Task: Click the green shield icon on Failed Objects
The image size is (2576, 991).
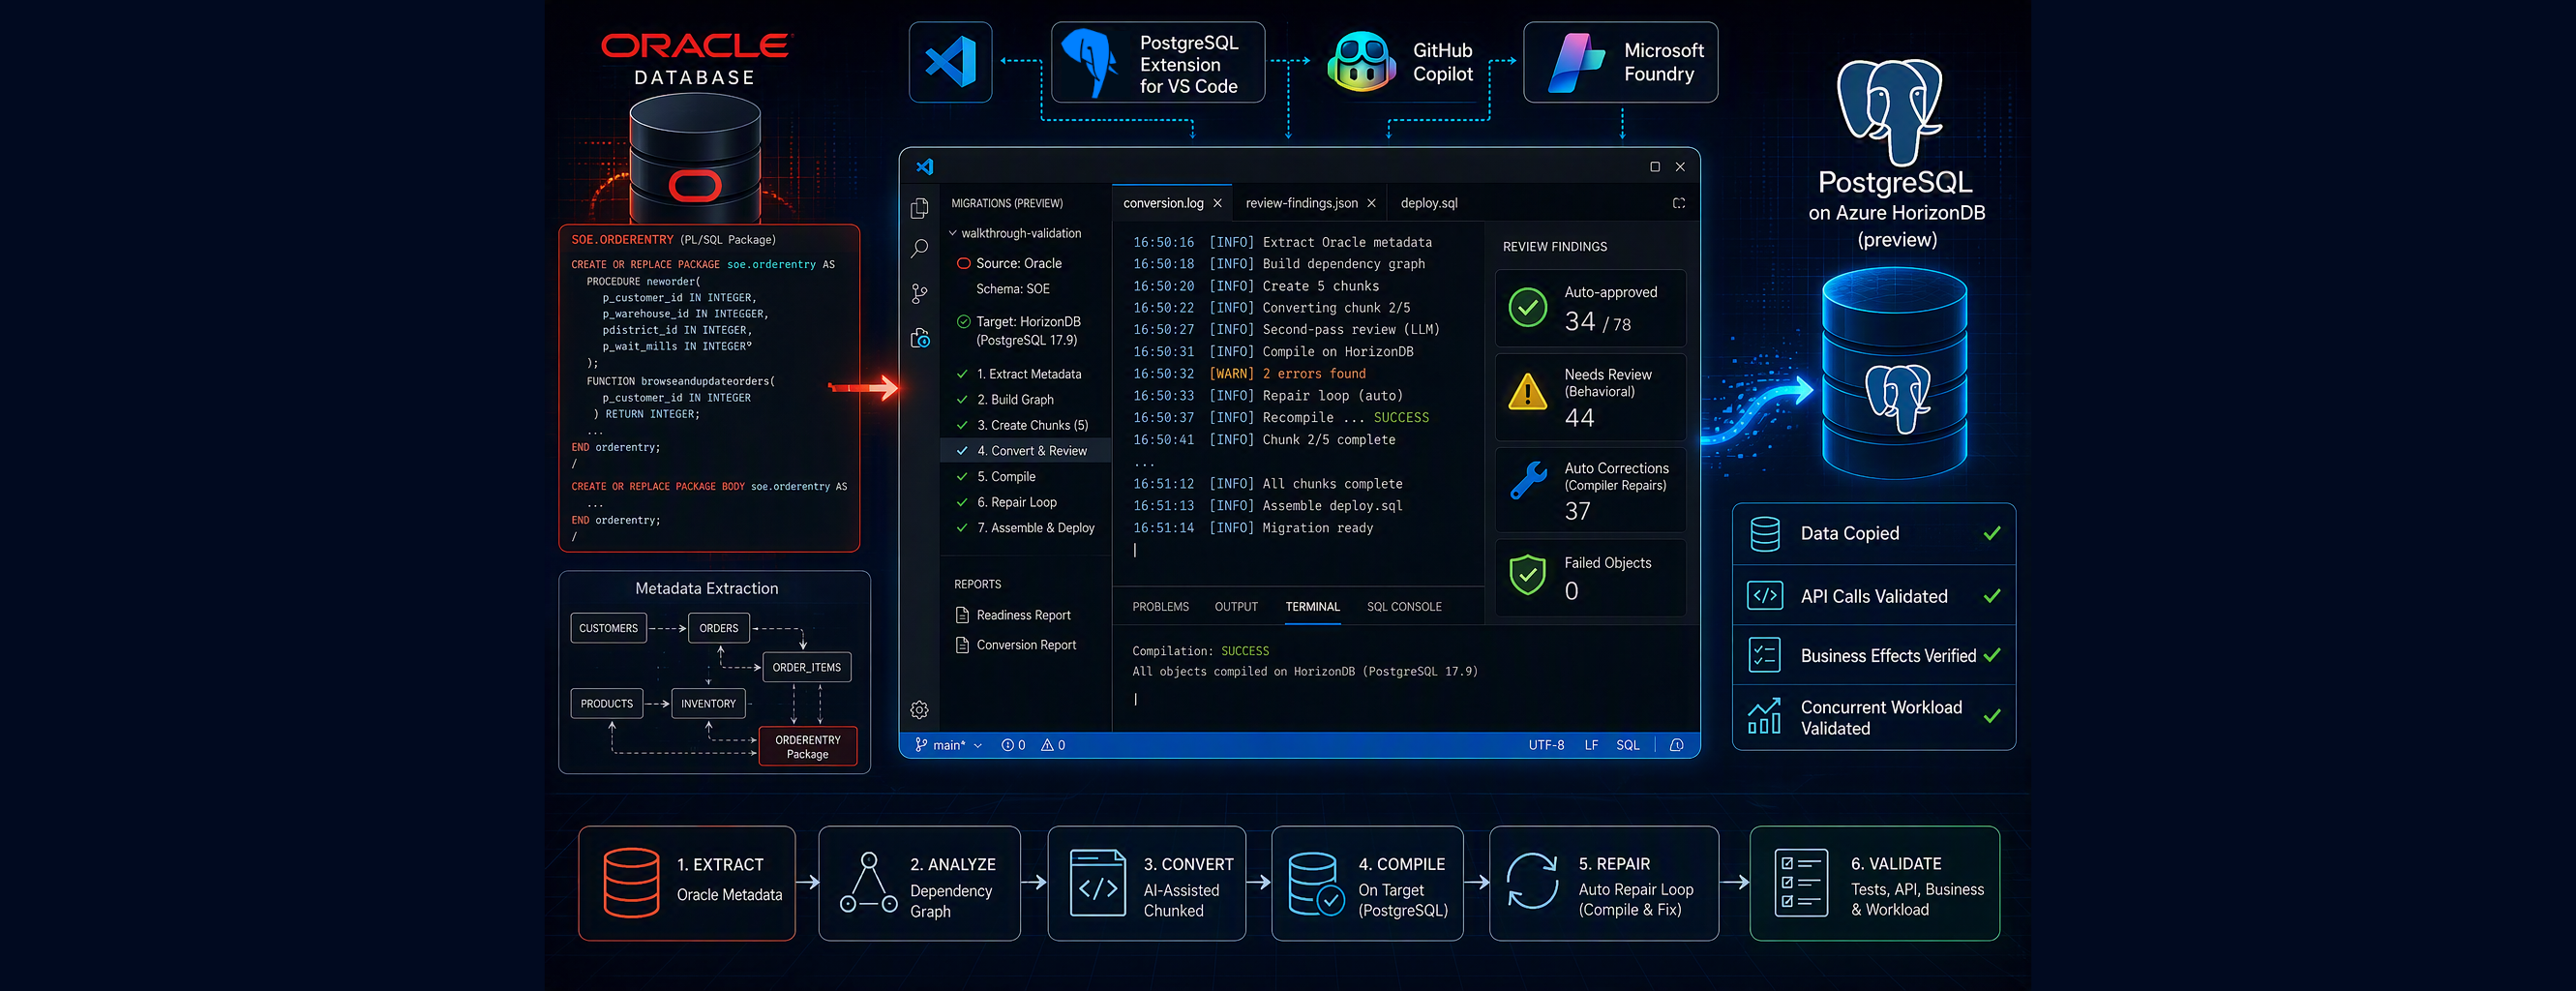Action: [x=1528, y=575]
